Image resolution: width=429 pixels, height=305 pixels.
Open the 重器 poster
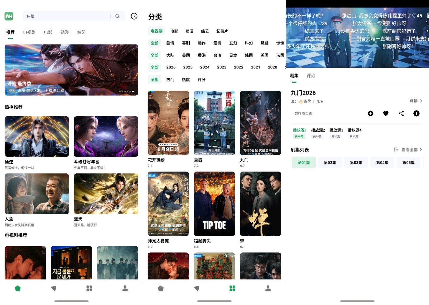(x=214, y=123)
